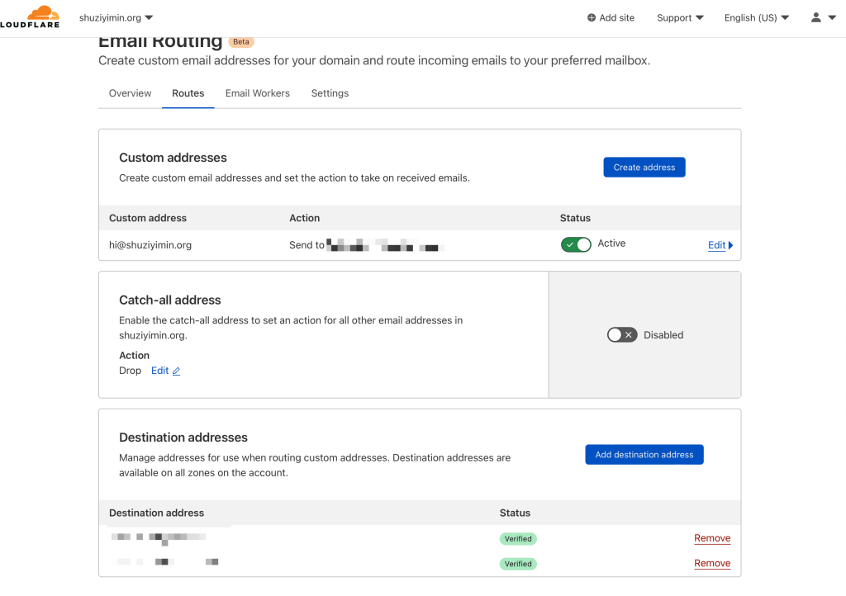
Task: Open the Support dropdown menu
Action: click(680, 17)
